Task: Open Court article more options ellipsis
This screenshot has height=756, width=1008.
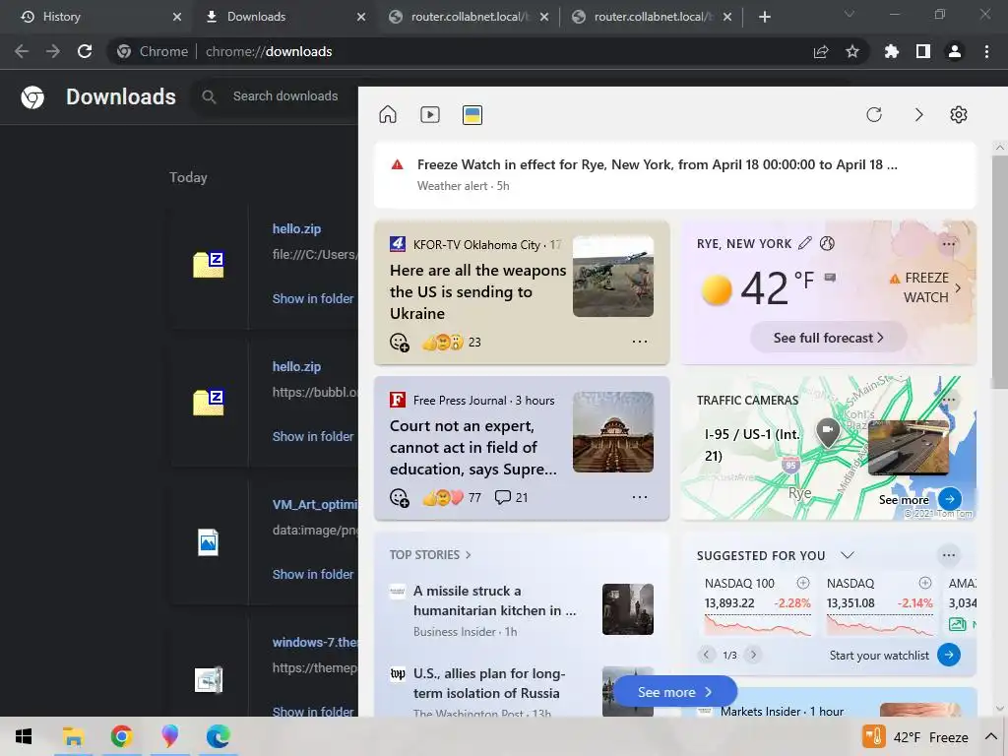Action: [x=640, y=497]
